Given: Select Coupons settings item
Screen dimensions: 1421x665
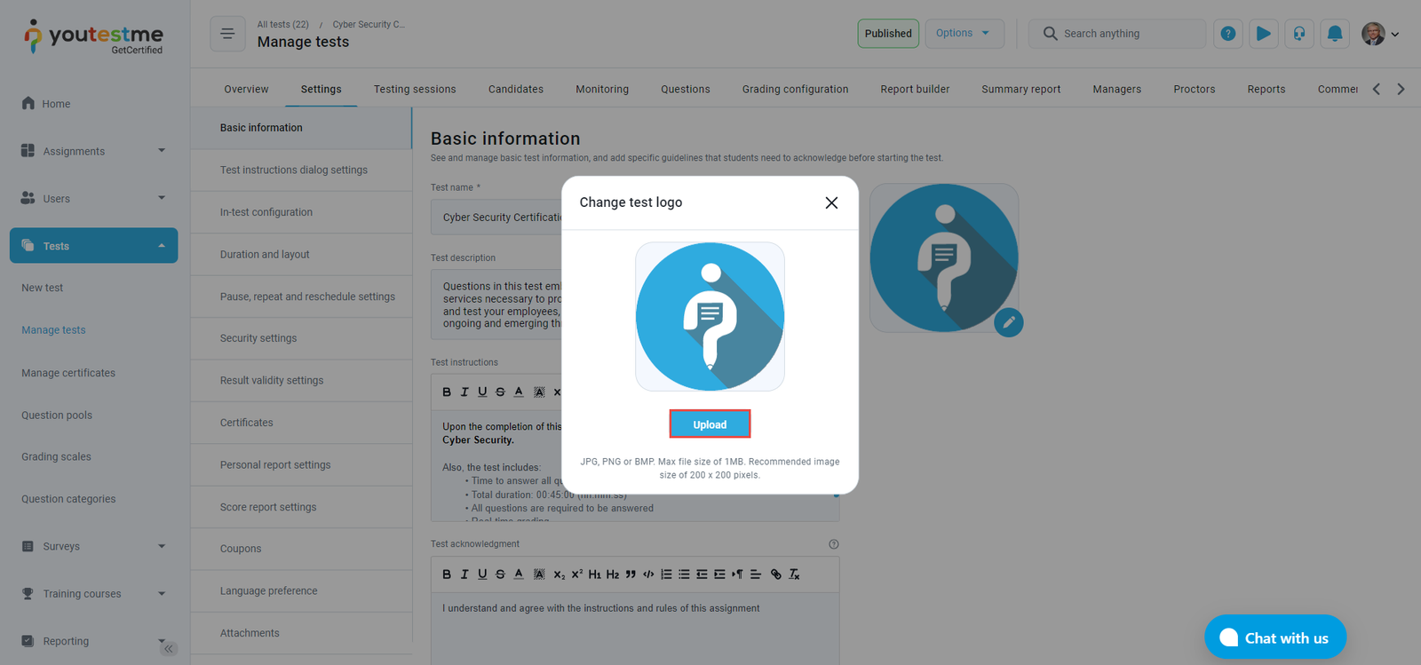Looking at the screenshot, I should tap(301, 549).
